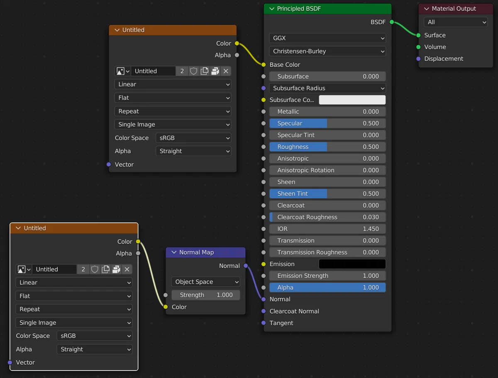Open Christensen-Burley subsurface method dropdown
The height and width of the screenshot is (378, 498).
click(327, 51)
